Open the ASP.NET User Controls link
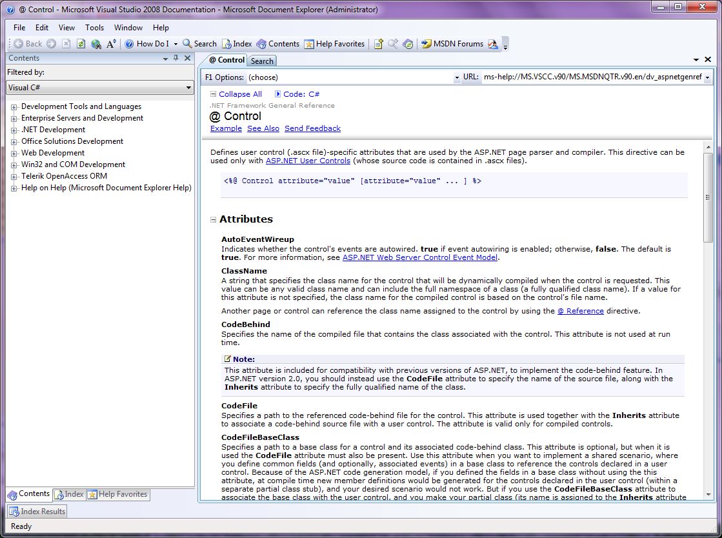 (x=308, y=161)
